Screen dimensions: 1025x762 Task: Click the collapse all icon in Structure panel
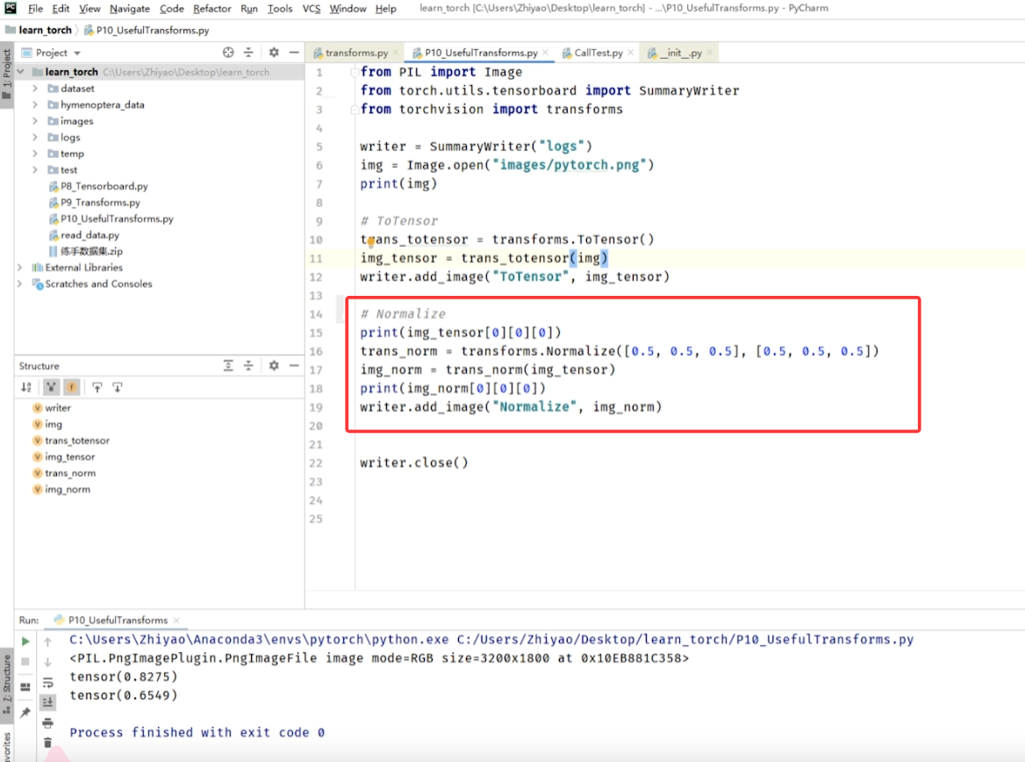248,365
